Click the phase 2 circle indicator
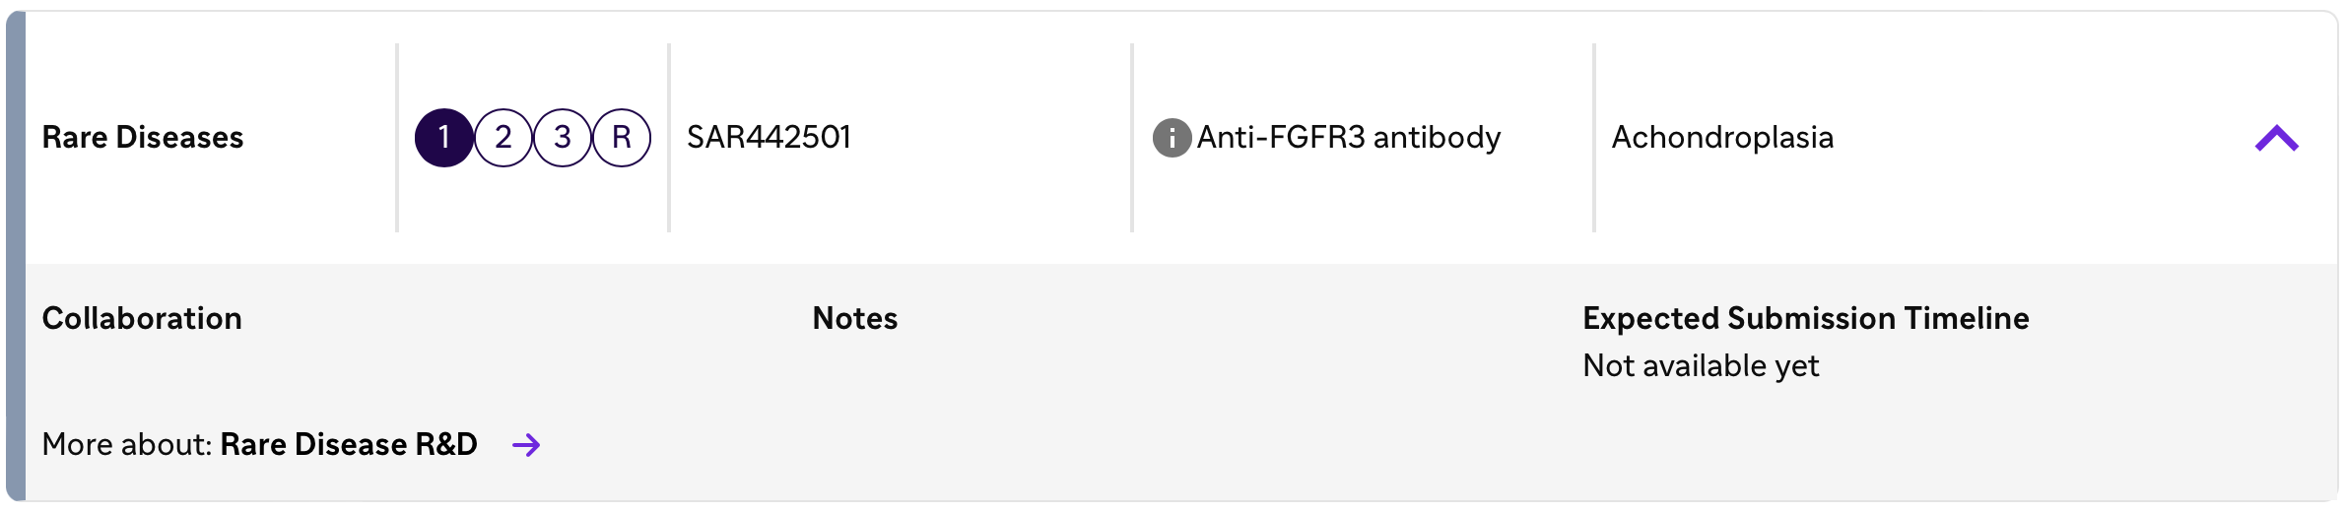The height and width of the screenshot is (512, 2345). pyautogui.click(x=503, y=138)
